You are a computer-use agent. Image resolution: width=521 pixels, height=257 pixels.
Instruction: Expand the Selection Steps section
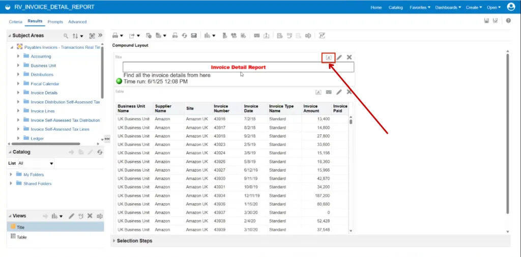point(113,241)
